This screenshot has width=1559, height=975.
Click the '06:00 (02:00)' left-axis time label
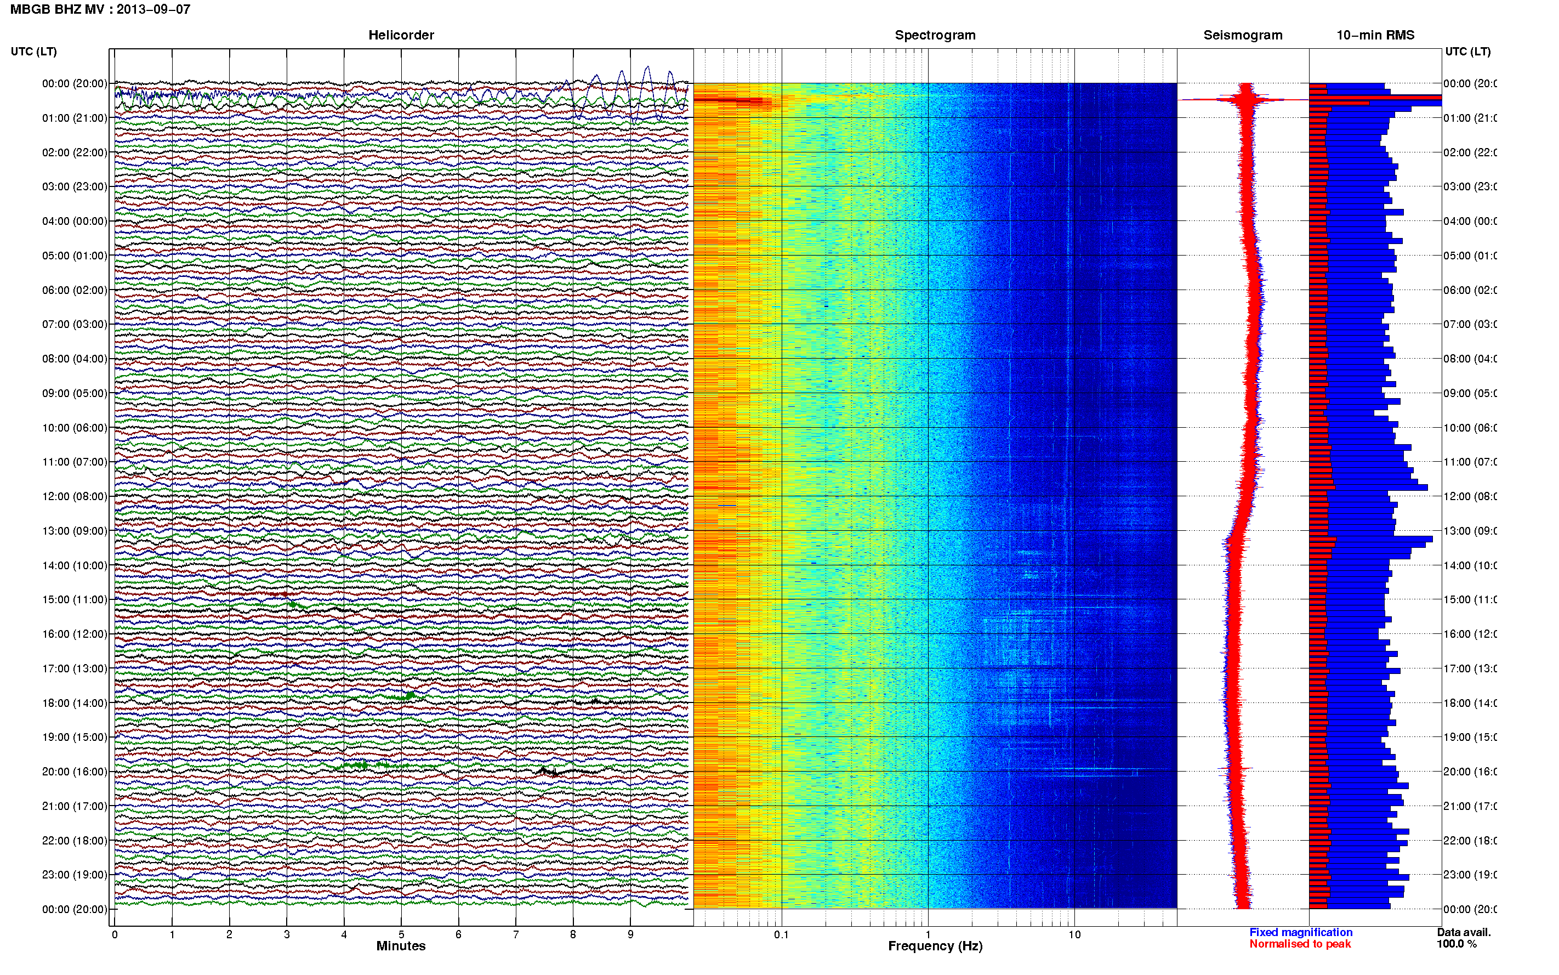(x=75, y=290)
